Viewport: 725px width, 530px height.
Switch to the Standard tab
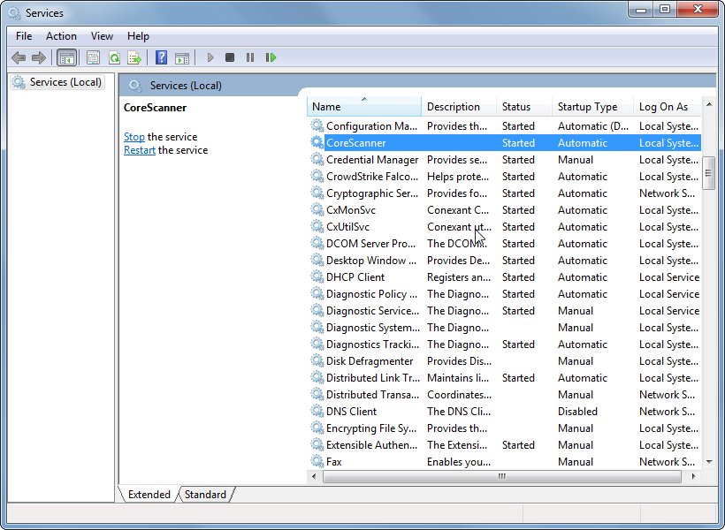pyautogui.click(x=204, y=495)
